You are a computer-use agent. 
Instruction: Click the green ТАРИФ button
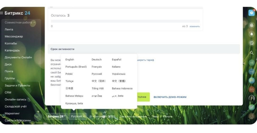coord(143,97)
